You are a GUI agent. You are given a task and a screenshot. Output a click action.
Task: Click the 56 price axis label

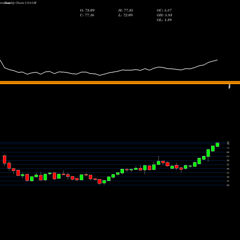228,160
